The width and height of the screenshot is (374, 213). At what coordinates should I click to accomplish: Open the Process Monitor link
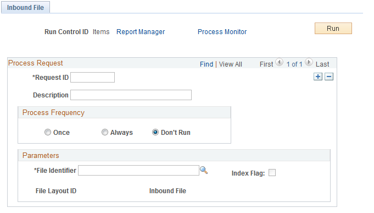222,32
